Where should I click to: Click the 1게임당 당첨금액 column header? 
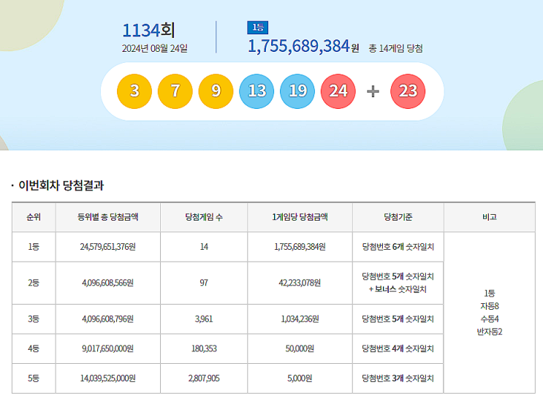click(x=300, y=217)
